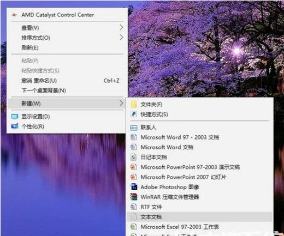
Task: Create new Adobe Photoshop 图像
Action: point(199,187)
